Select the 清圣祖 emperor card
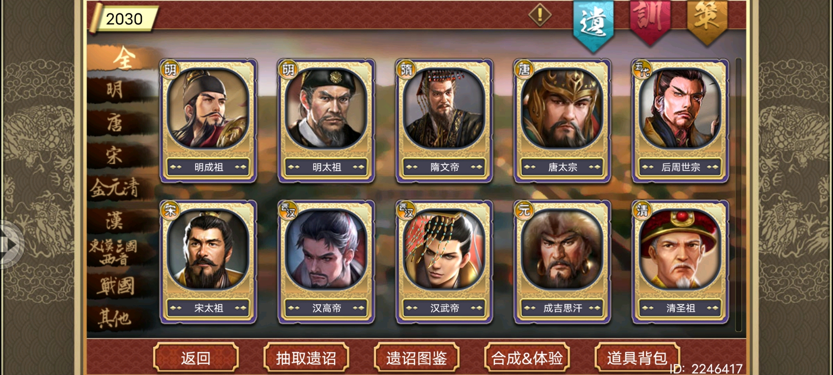 click(x=680, y=262)
